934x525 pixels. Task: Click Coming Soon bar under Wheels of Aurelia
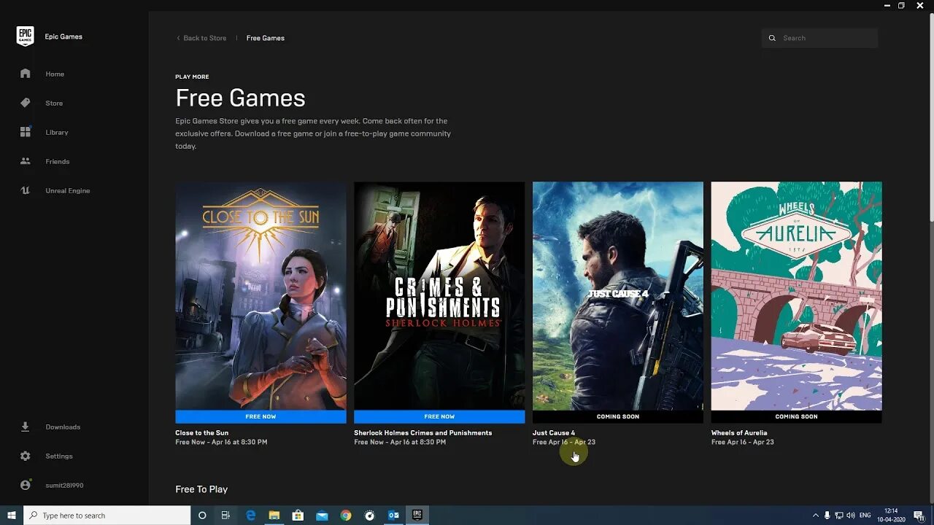(x=797, y=416)
